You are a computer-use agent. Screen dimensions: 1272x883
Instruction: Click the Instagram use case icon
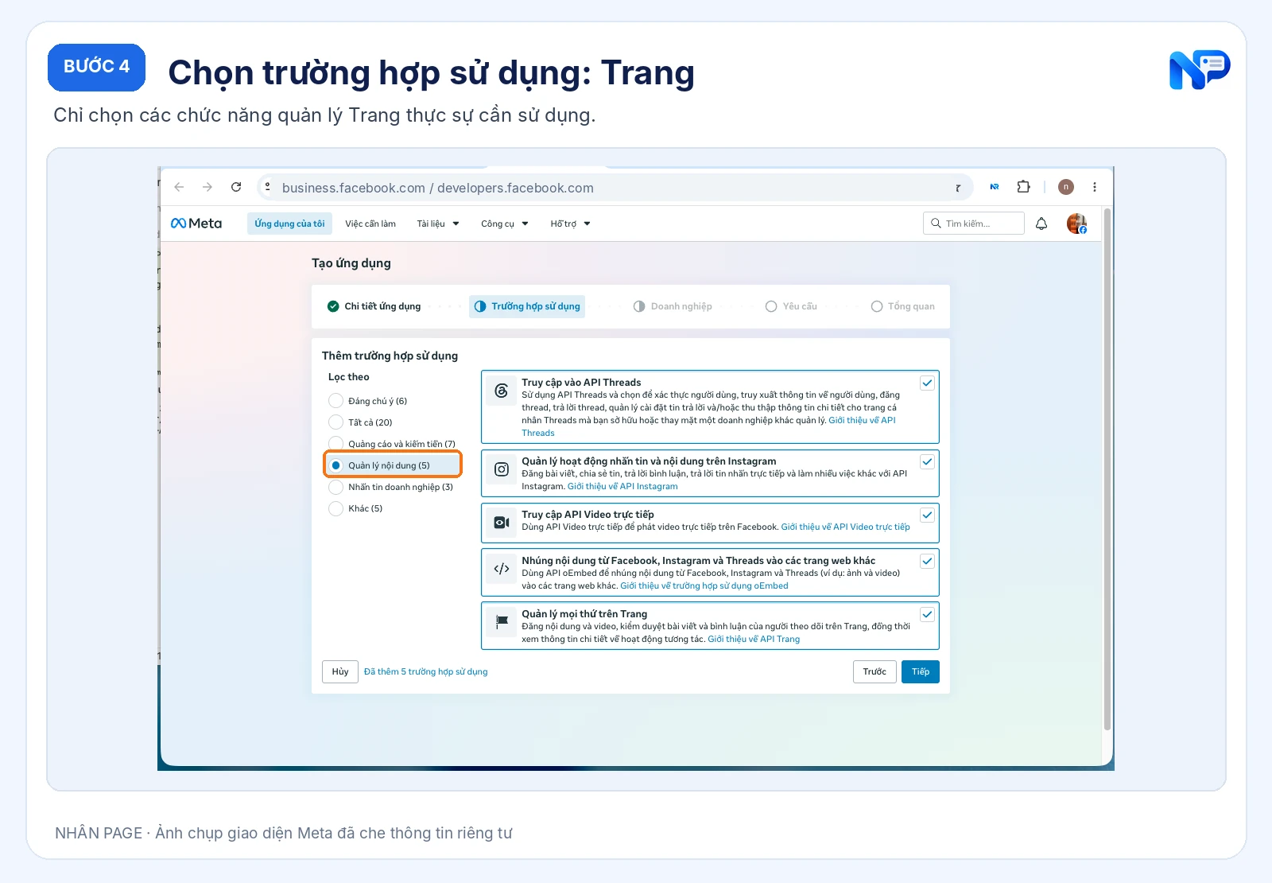pyautogui.click(x=502, y=469)
